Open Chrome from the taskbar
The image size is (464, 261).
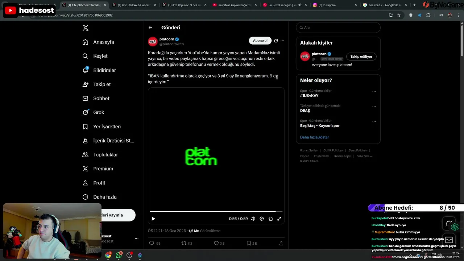[108, 255]
